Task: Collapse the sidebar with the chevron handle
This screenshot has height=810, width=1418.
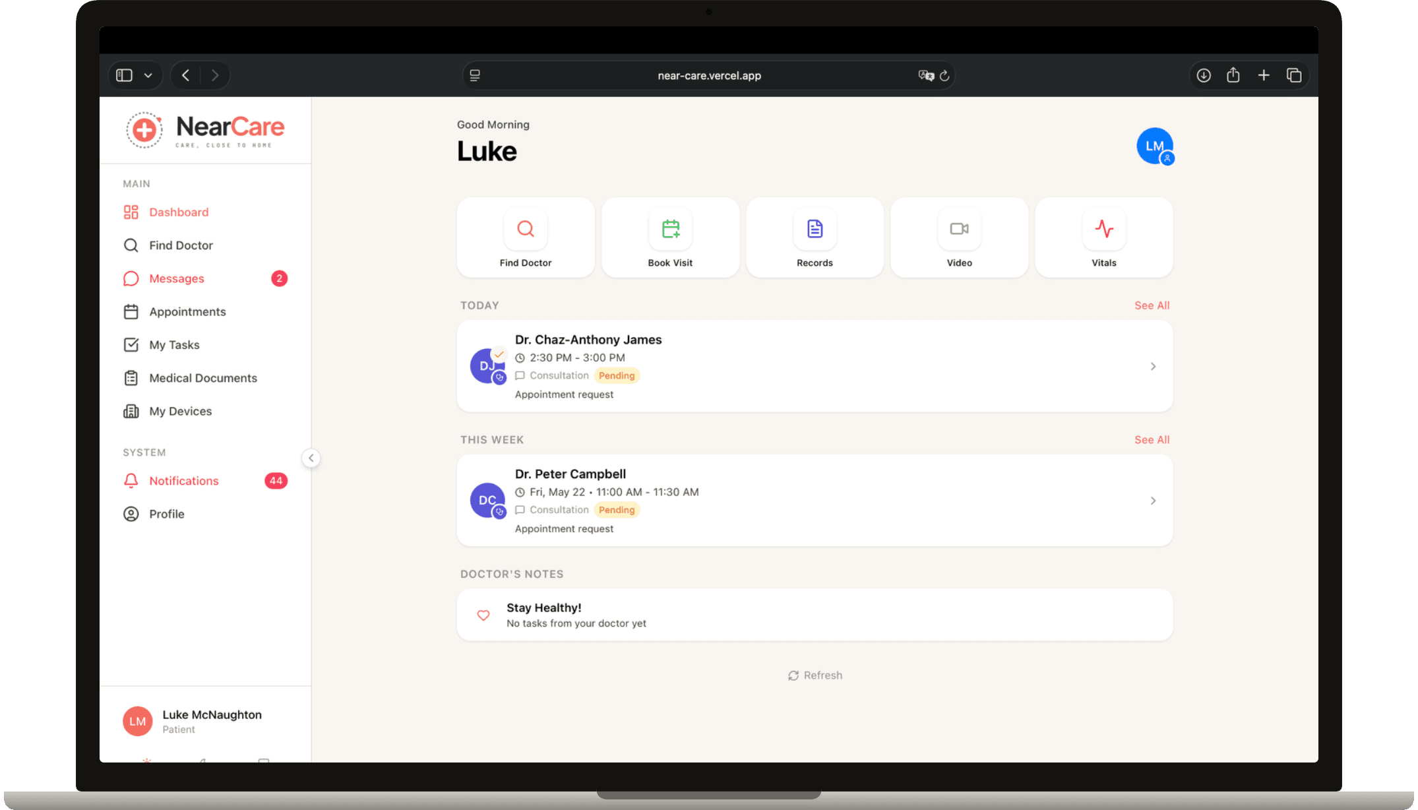Action: pyautogui.click(x=311, y=458)
